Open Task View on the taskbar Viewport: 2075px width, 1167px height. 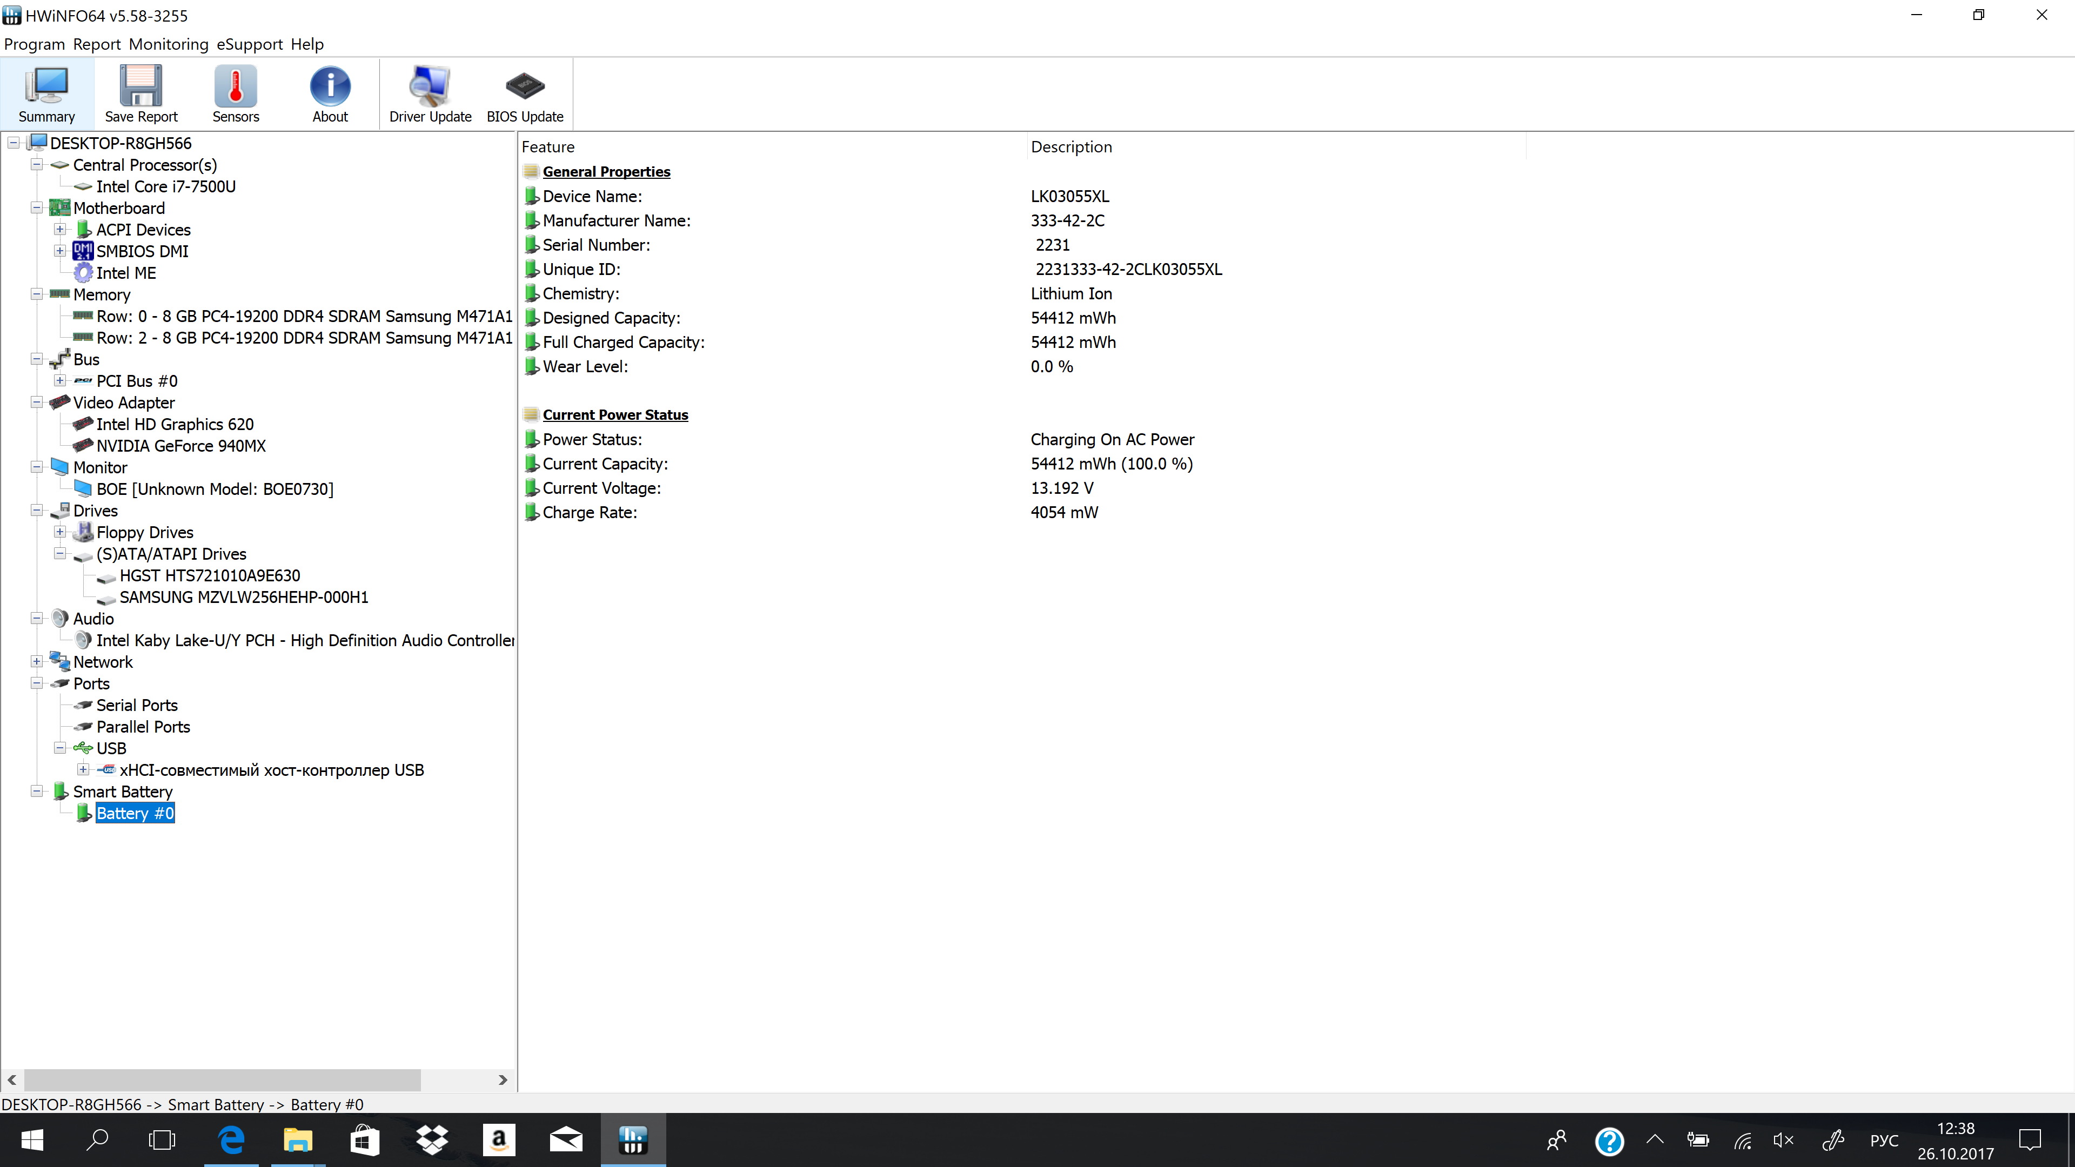point(162,1139)
